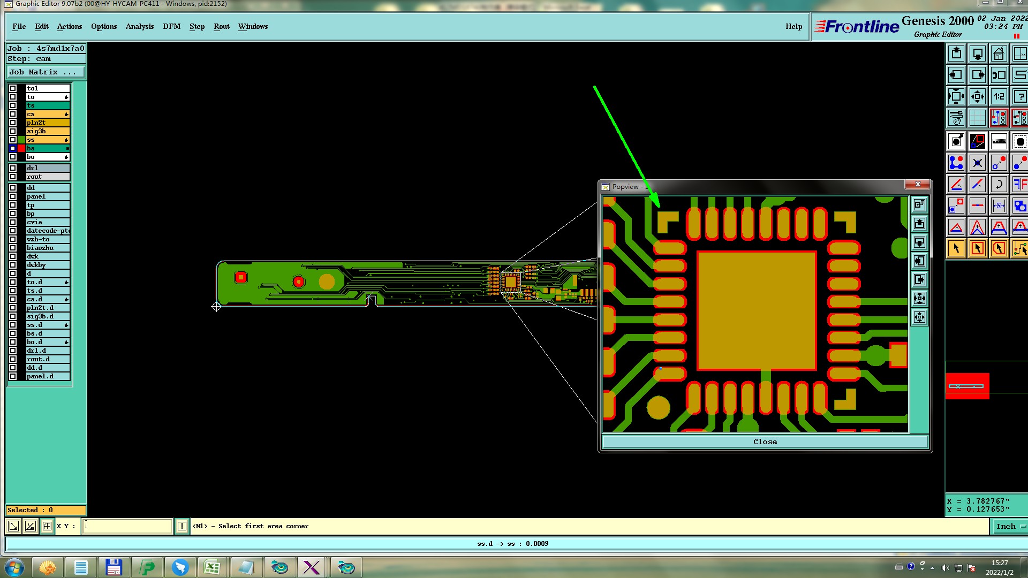Open the Inch units dropdown
This screenshot has width=1028, height=578.
[x=1010, y=526]
